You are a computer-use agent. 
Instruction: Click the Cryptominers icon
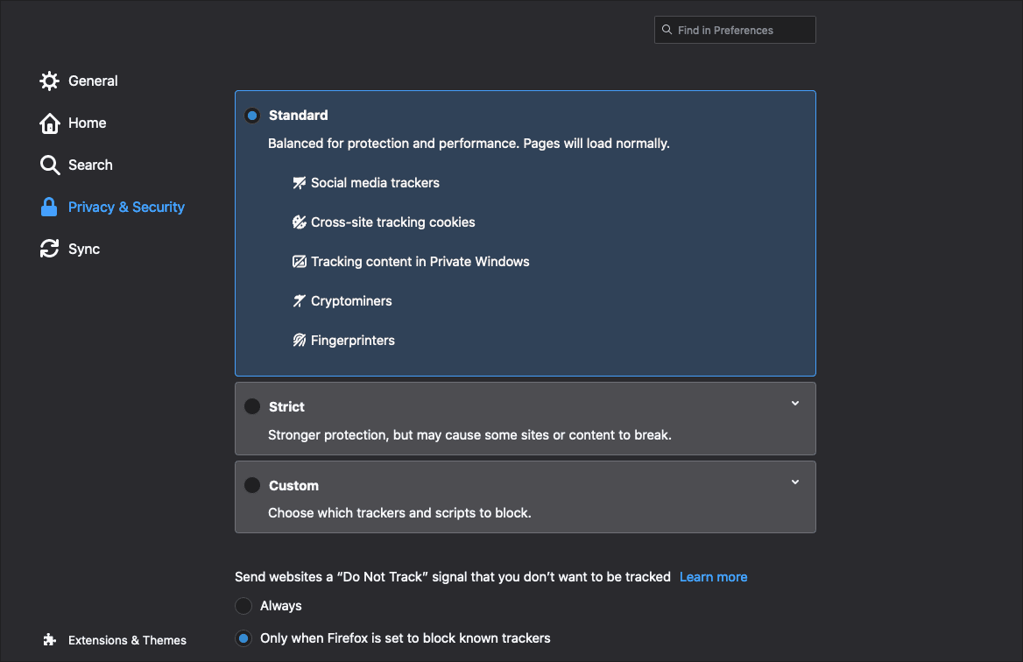tap(299, 300)
